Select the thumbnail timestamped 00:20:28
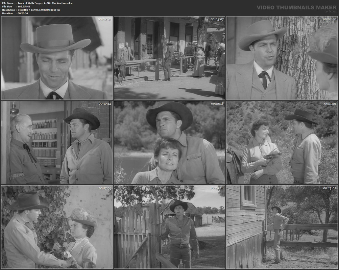 pos(170,227)
